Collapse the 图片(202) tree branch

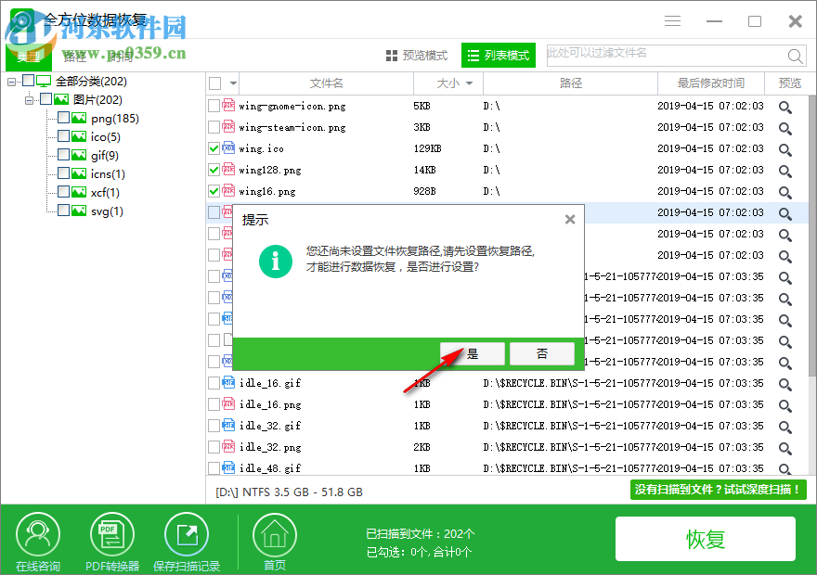pyautogui.click(x=29, y=99)
